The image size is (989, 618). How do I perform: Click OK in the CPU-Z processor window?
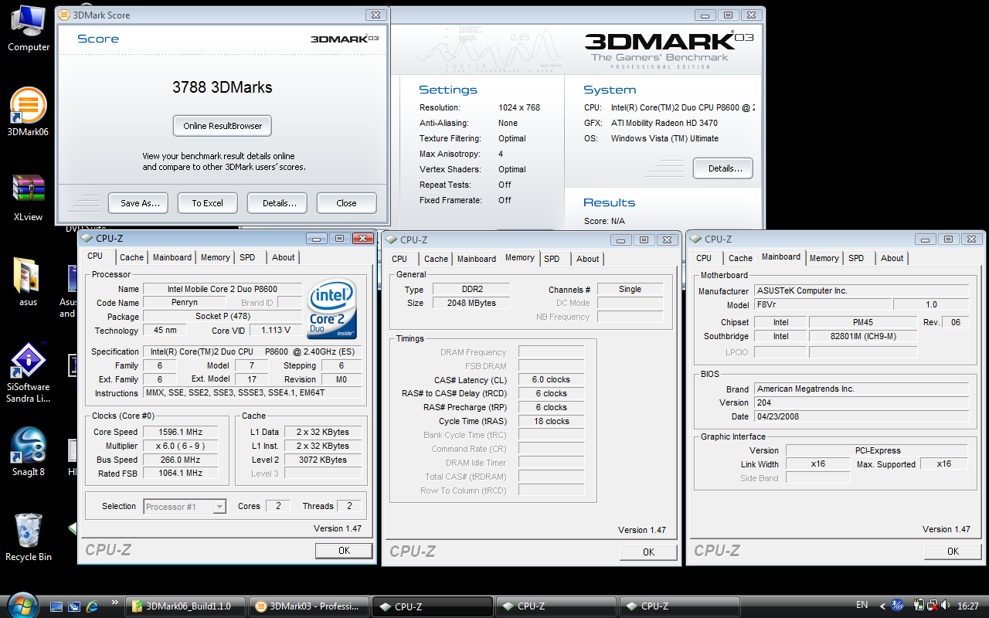click(x=344, y=551)
